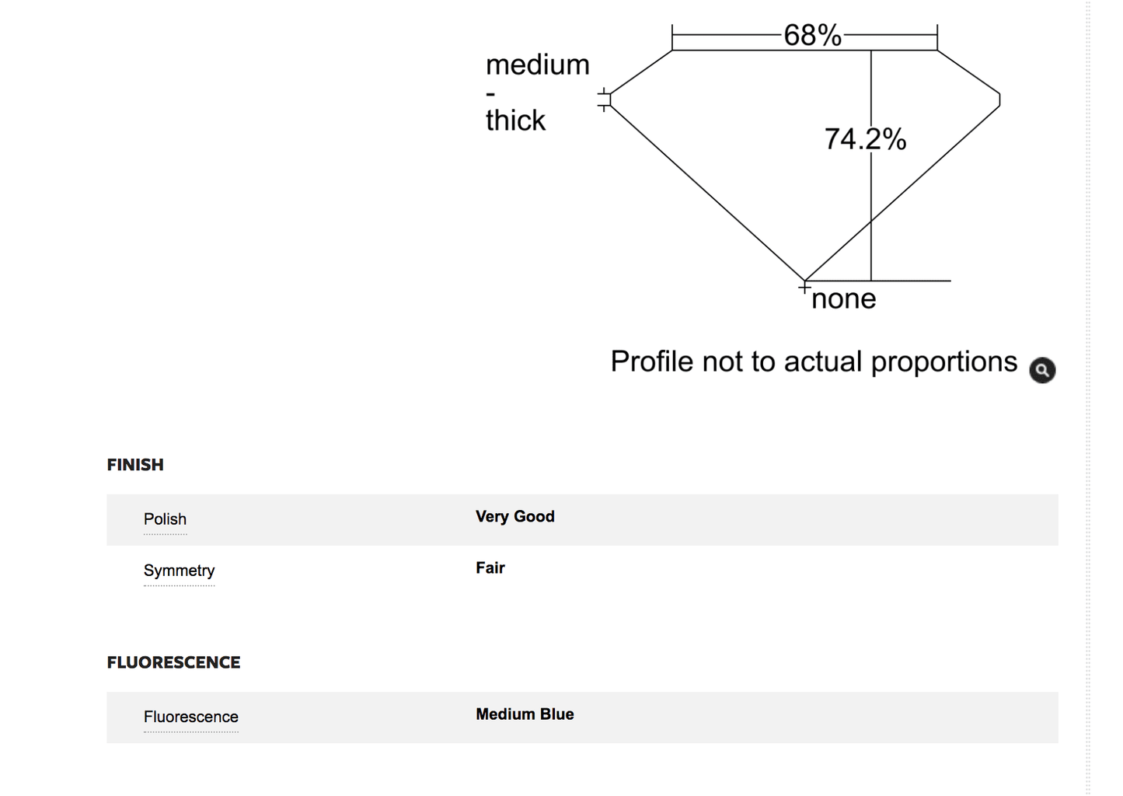This screenshot has width=1123, height=796.
Task: Click the 68% table width label
Action: point(812,35)
